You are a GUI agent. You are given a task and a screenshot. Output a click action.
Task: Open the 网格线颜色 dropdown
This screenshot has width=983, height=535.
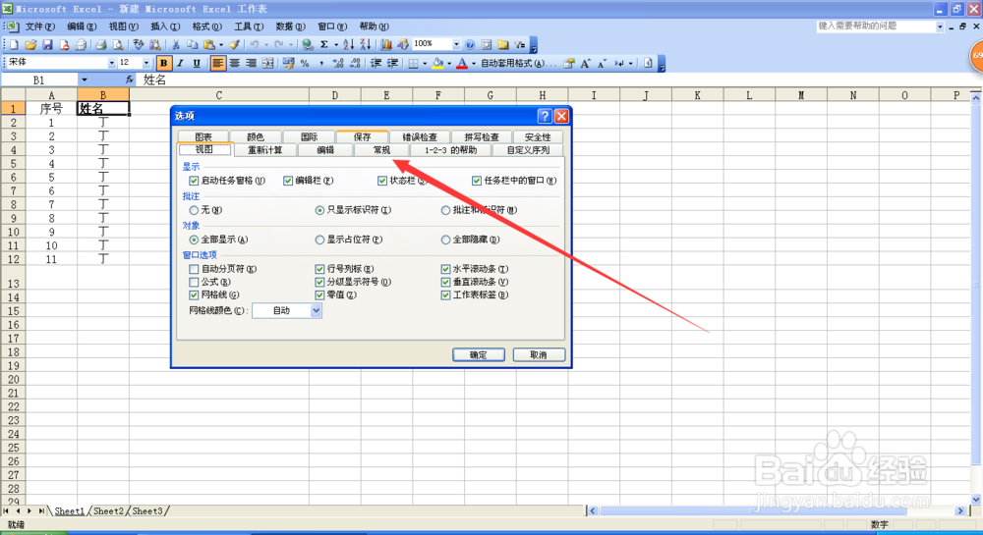point(316,310)
